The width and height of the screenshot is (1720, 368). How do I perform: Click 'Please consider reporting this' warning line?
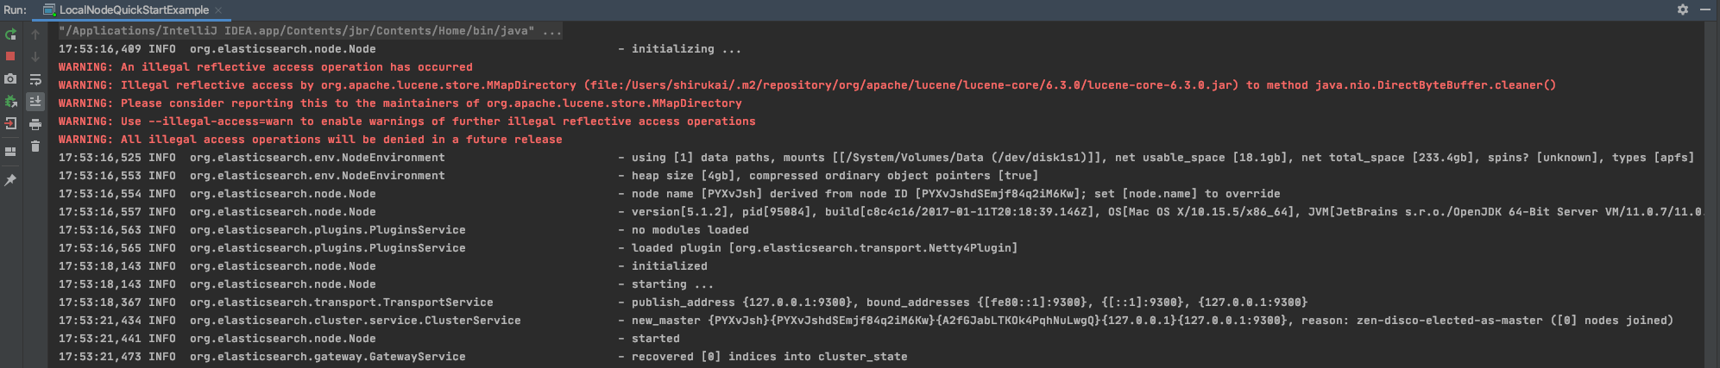tap(400, 103)
